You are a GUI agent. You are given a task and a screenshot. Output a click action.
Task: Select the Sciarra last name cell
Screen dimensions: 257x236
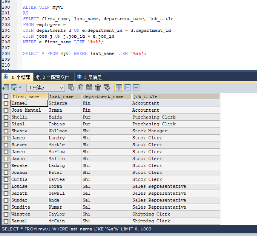(65, 103)
